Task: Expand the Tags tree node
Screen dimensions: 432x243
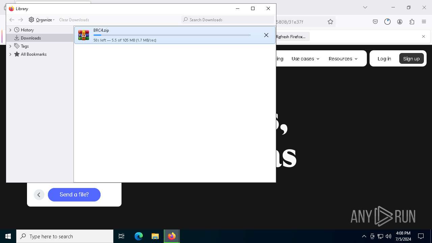Action: coord(10,46)
